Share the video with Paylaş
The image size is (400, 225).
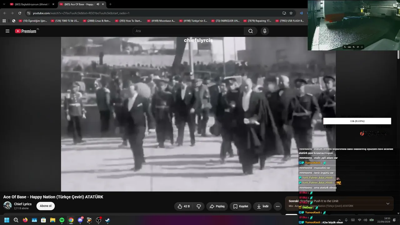217,206
